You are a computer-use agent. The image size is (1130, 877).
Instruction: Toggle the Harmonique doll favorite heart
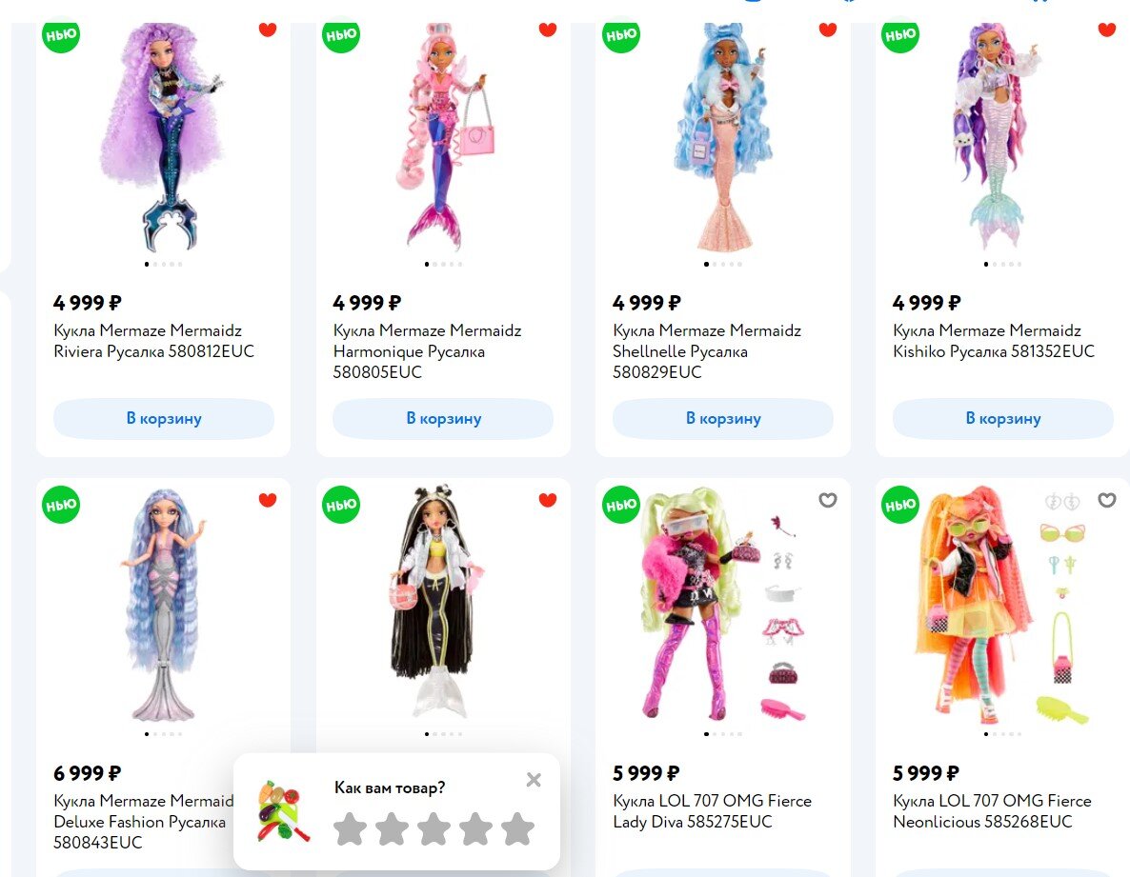coord(548,30)
